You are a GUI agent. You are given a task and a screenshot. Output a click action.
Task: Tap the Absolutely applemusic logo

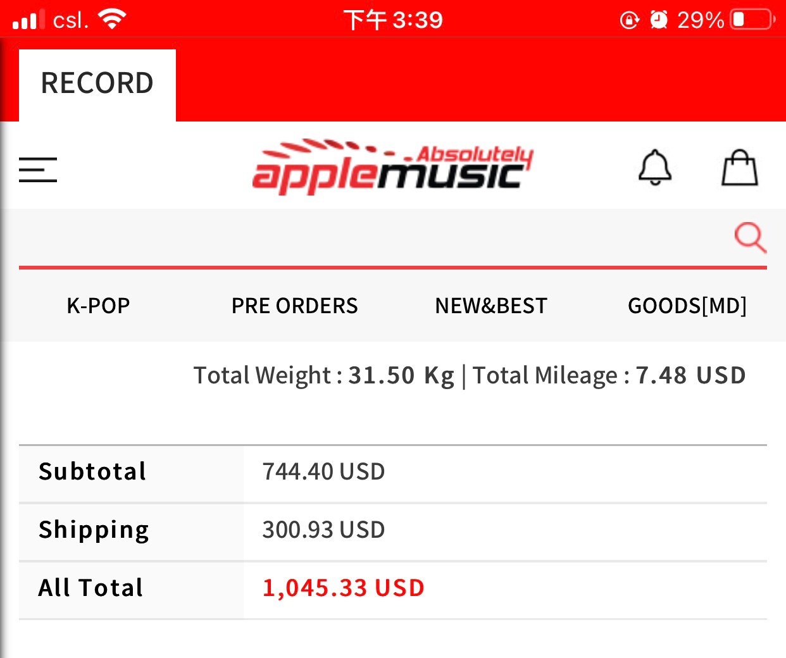click(x=392, y=166)
